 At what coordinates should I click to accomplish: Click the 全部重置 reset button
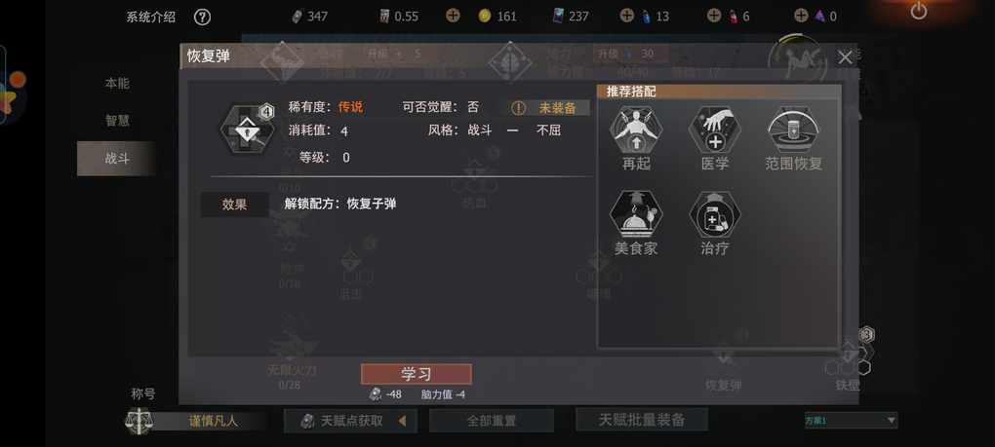(x=491, y=421)
